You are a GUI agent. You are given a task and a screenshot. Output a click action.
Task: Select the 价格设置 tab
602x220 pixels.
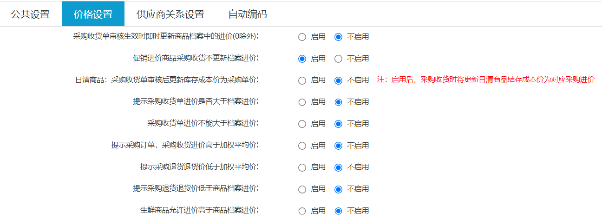pyautogui.click(x=93, y=14)
